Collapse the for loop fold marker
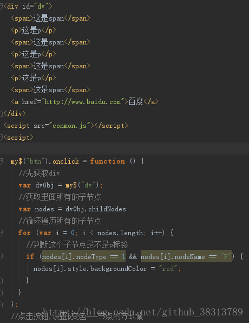Viewport: 249px width, 323px height. pos(1,233)
